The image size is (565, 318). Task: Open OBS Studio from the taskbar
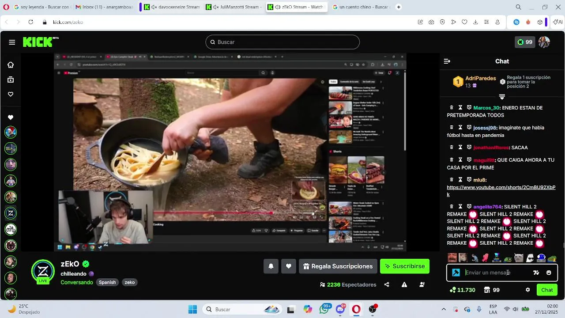(373, 310)
